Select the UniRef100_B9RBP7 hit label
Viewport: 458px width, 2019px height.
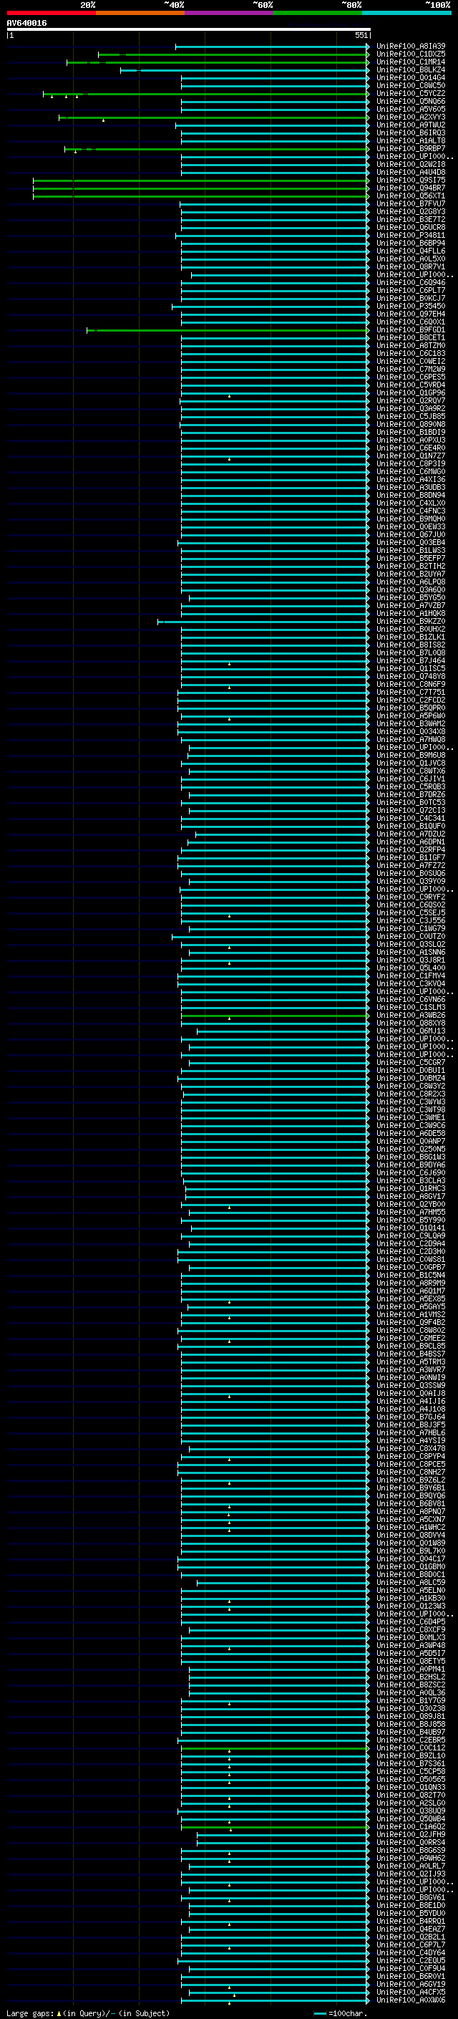point(411,148)
